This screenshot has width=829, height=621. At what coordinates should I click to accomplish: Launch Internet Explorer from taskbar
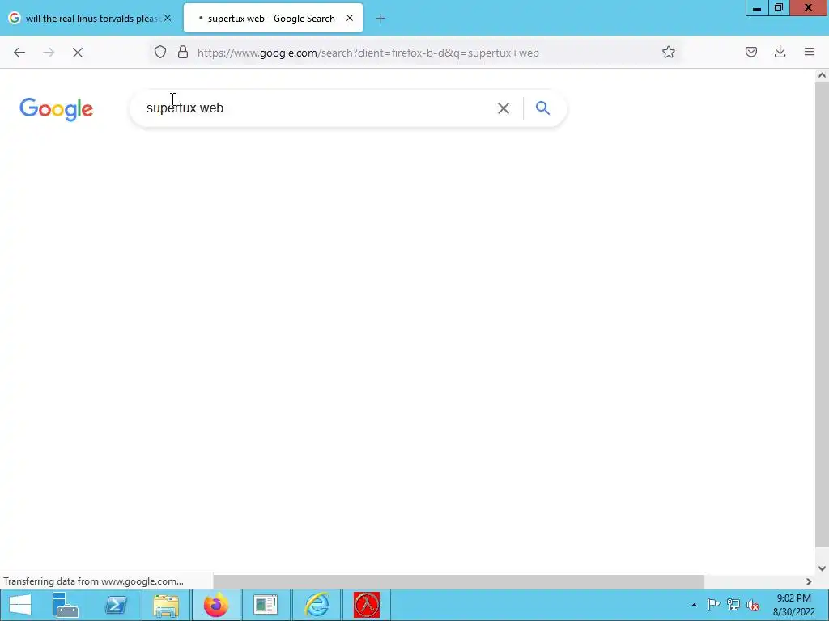(x=317, y=605)
